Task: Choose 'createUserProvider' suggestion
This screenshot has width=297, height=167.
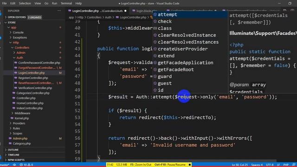Action: pos(190,49)
